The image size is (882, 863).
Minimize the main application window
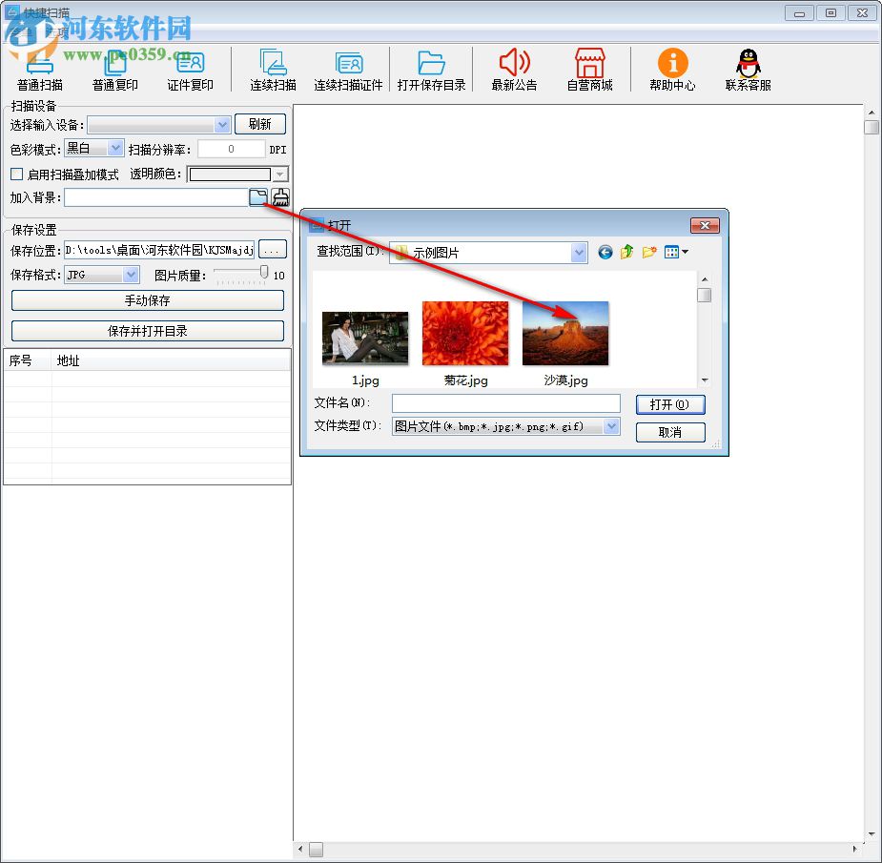pyautogui.click(x=799, y=13)
